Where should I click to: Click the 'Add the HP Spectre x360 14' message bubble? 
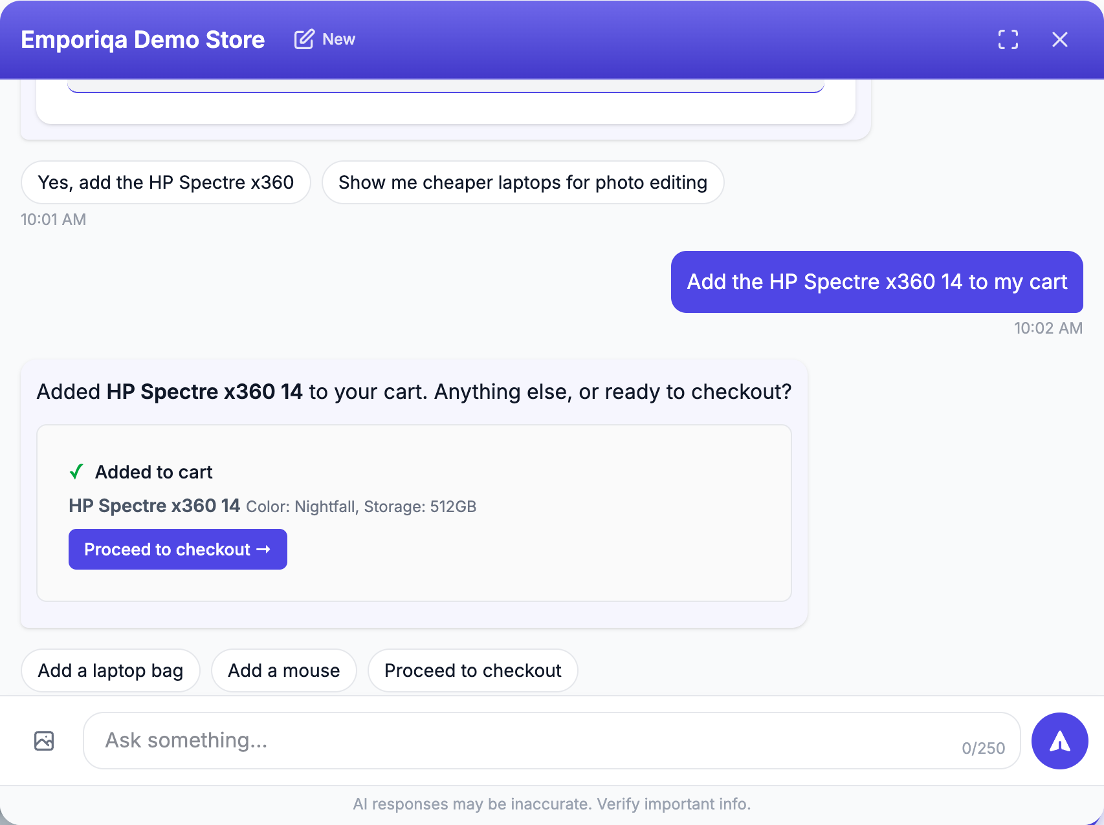pyautogui.click(x=877, y=282)
